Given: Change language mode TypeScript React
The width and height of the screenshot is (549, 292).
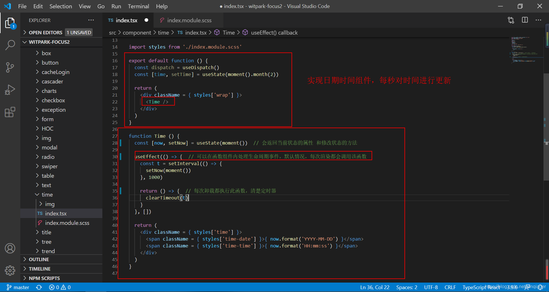Looking at the screenshot, I should (x=482, y=287).
